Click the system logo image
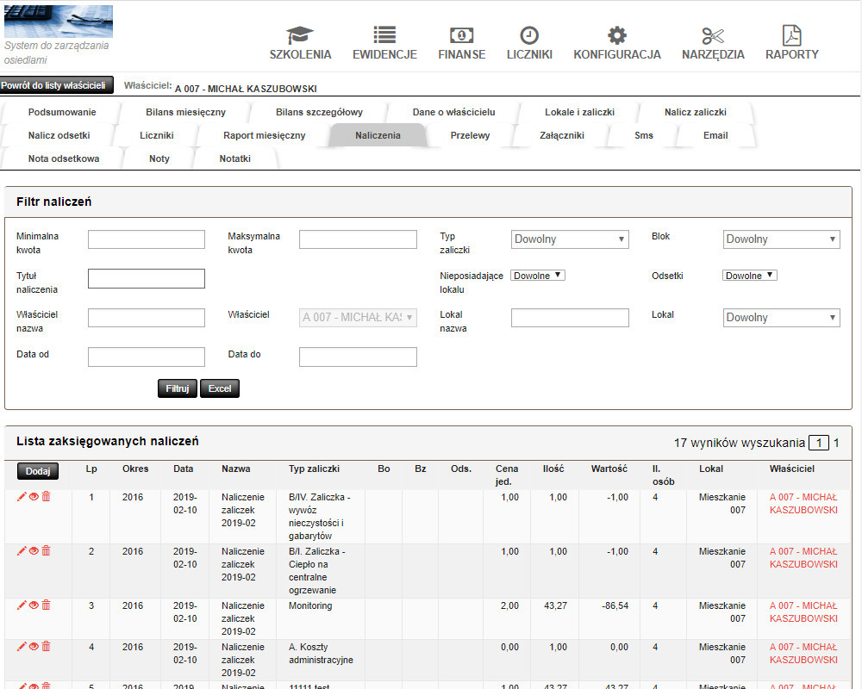 (x=59, y=22)
